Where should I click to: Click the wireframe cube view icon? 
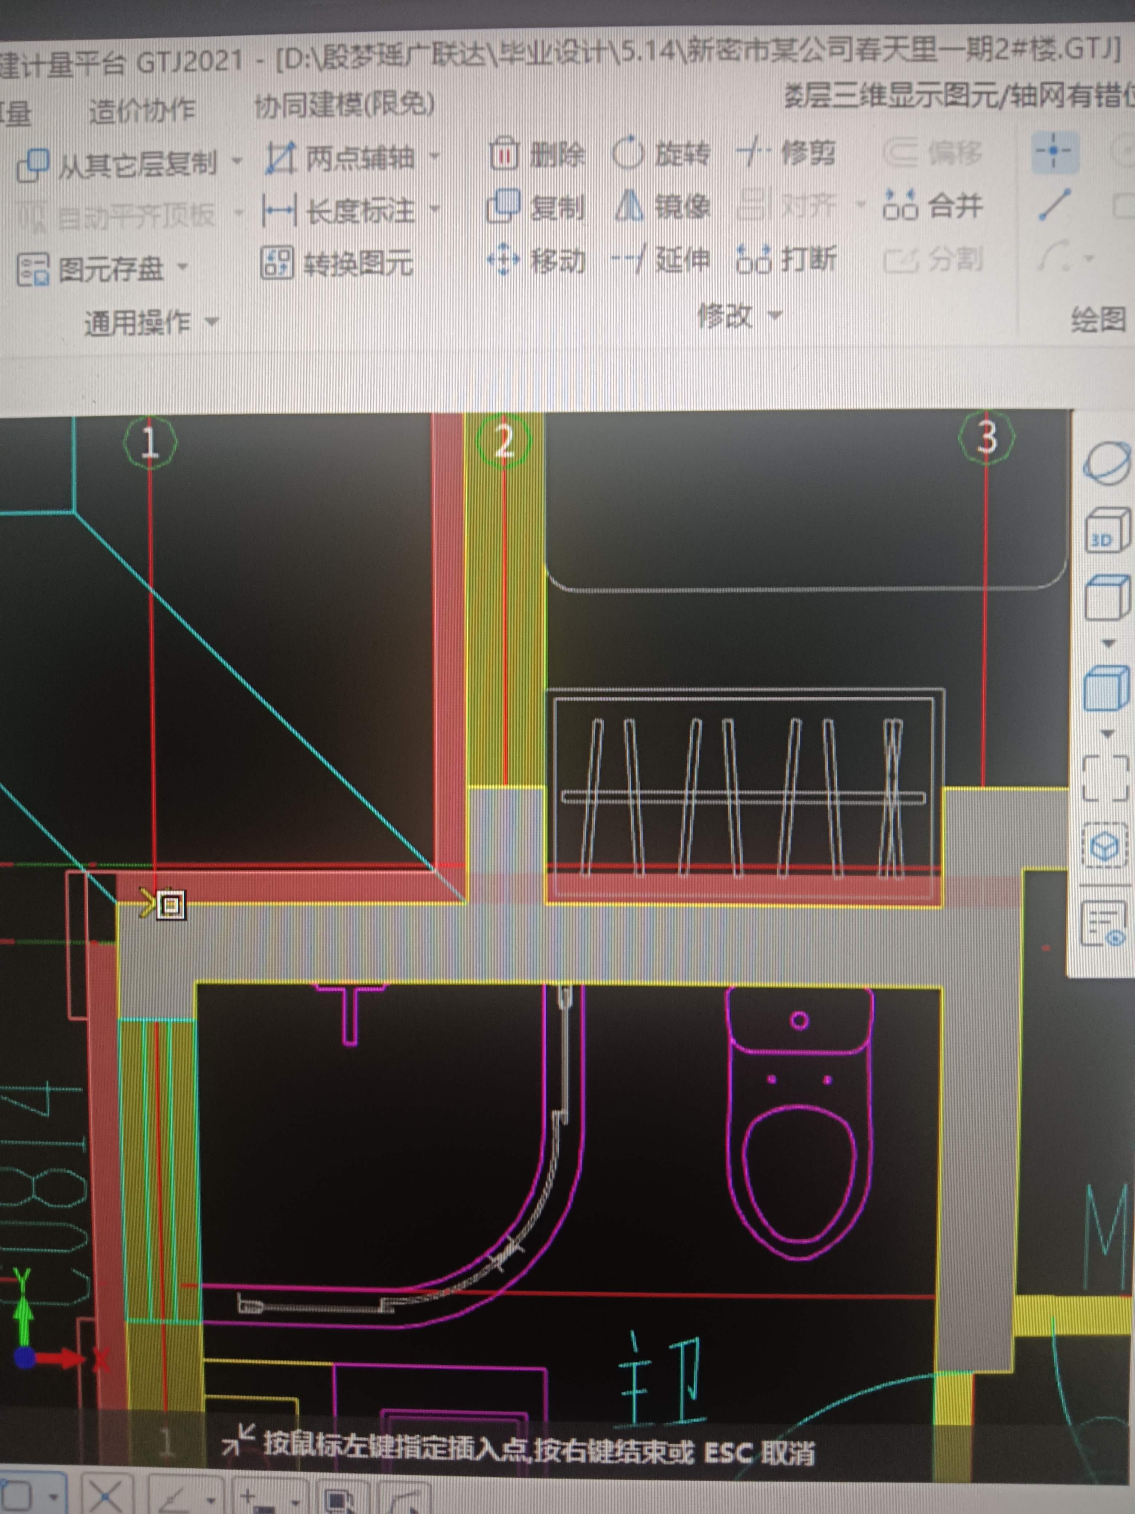tap(1106, 598)
